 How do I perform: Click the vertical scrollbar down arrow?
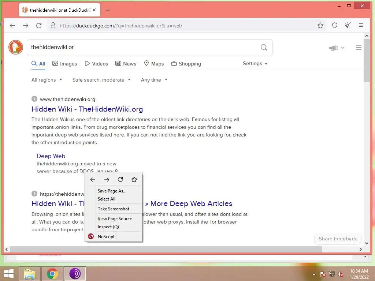click(367, 243)
